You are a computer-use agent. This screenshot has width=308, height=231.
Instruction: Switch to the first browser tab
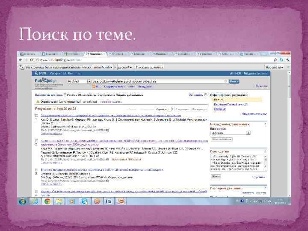[29, 53]
